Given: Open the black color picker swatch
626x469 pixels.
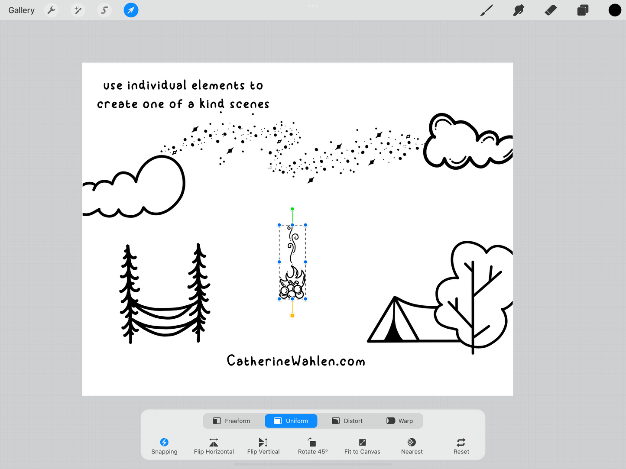Looking at the screenshot, I should click(x=614, y=10).
